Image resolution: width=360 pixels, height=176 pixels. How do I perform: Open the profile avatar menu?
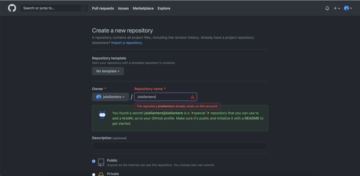[346, 8]
